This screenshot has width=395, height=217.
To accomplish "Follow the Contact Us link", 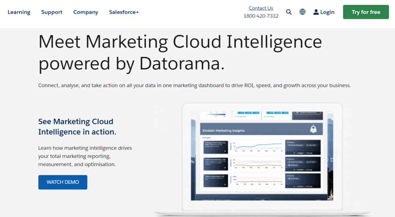I will coord(261,8).
